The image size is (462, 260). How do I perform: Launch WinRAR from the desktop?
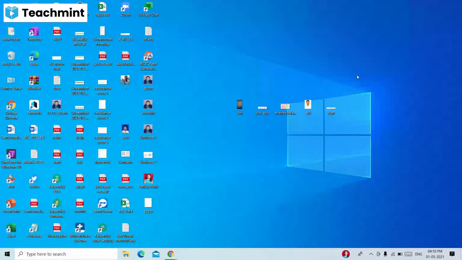[34, 83]
